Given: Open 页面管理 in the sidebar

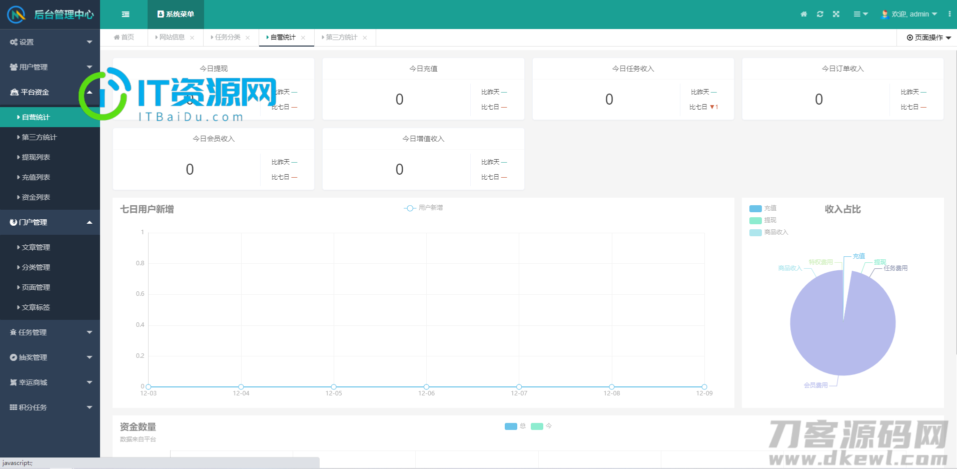Looking at the screenshot, I should click(x=50, y=287).
